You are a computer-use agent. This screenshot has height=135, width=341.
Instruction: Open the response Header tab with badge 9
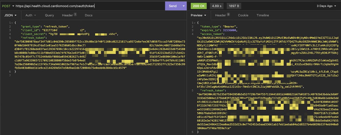click(222, 15)
